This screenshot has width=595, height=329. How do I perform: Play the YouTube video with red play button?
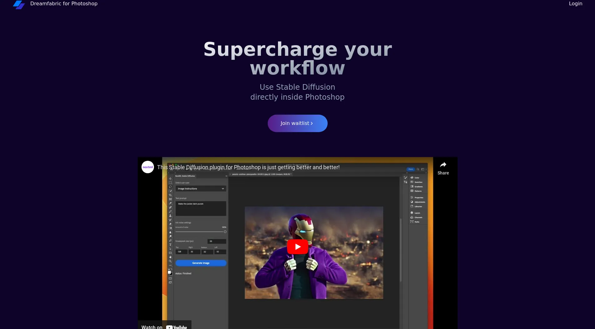click(x=297, y=247)
